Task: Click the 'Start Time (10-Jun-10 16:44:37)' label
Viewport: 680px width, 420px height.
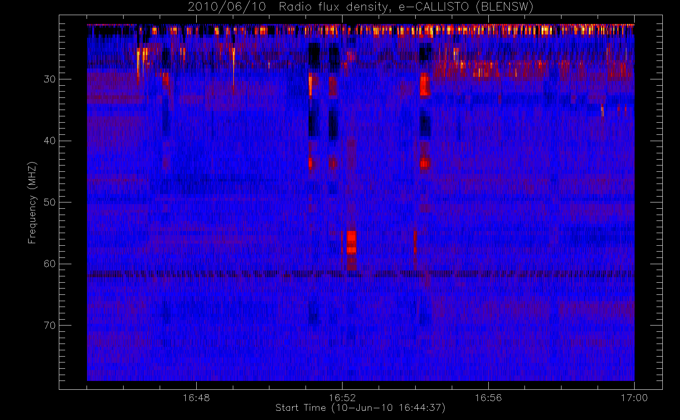Action: tap(361, 408)
